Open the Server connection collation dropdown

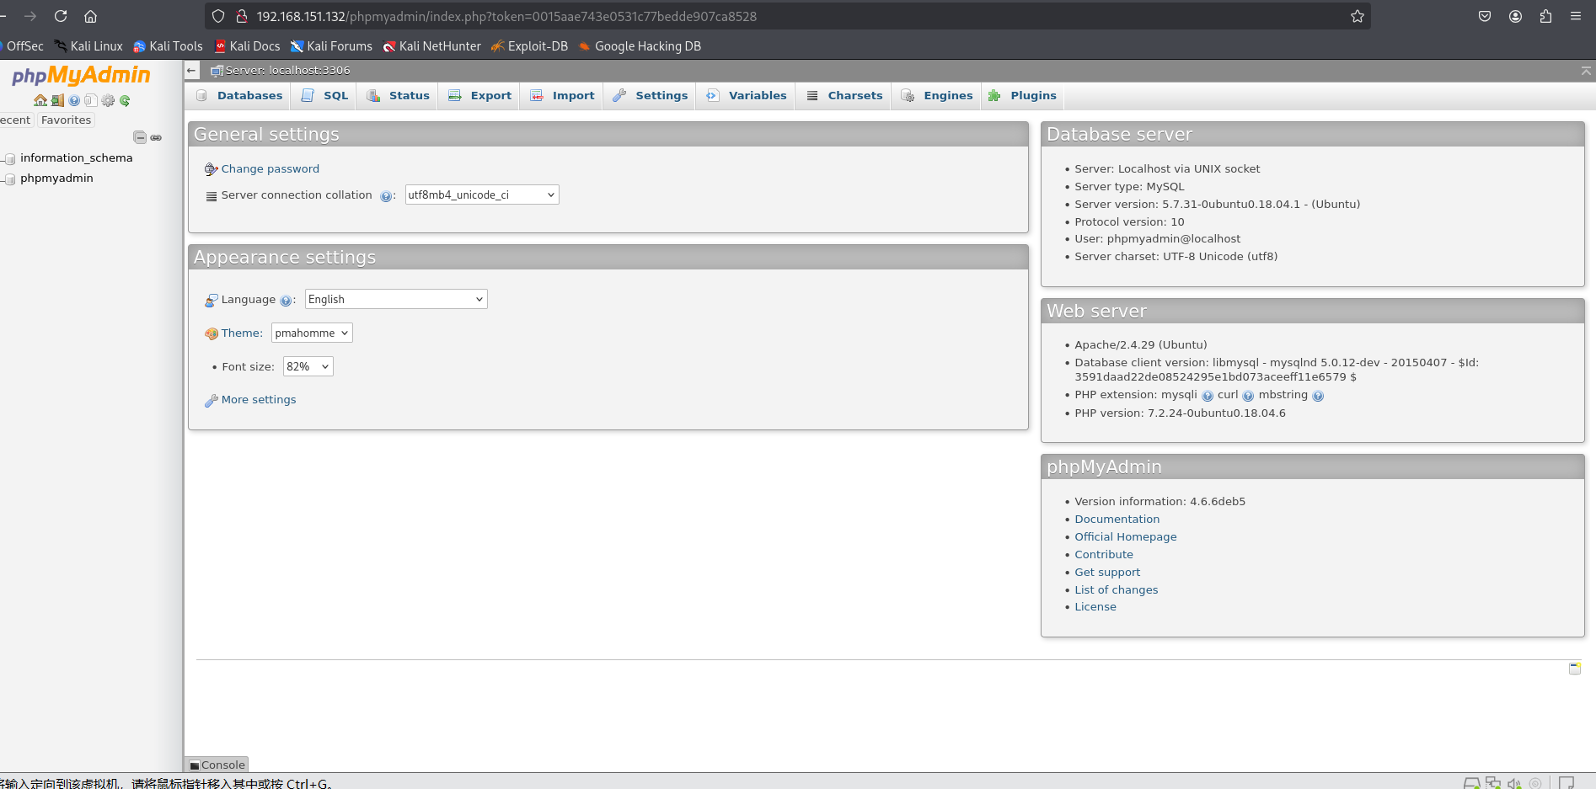coord(482,195)
